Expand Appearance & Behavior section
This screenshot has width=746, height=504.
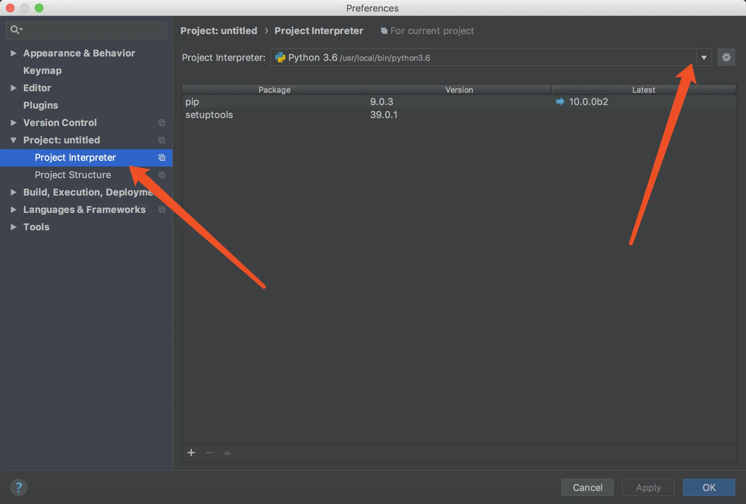coord(13,53)
